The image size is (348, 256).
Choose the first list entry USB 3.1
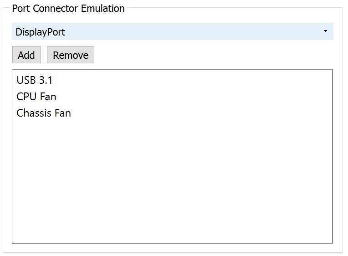(35, 80)
